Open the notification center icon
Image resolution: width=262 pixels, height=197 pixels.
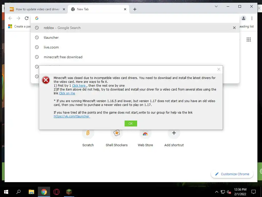(x=254, y=192)
